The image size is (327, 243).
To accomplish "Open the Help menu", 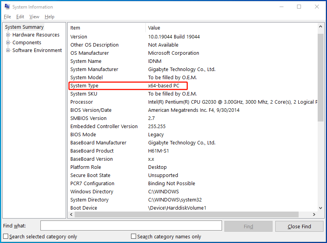I will [x=49, y=17].
